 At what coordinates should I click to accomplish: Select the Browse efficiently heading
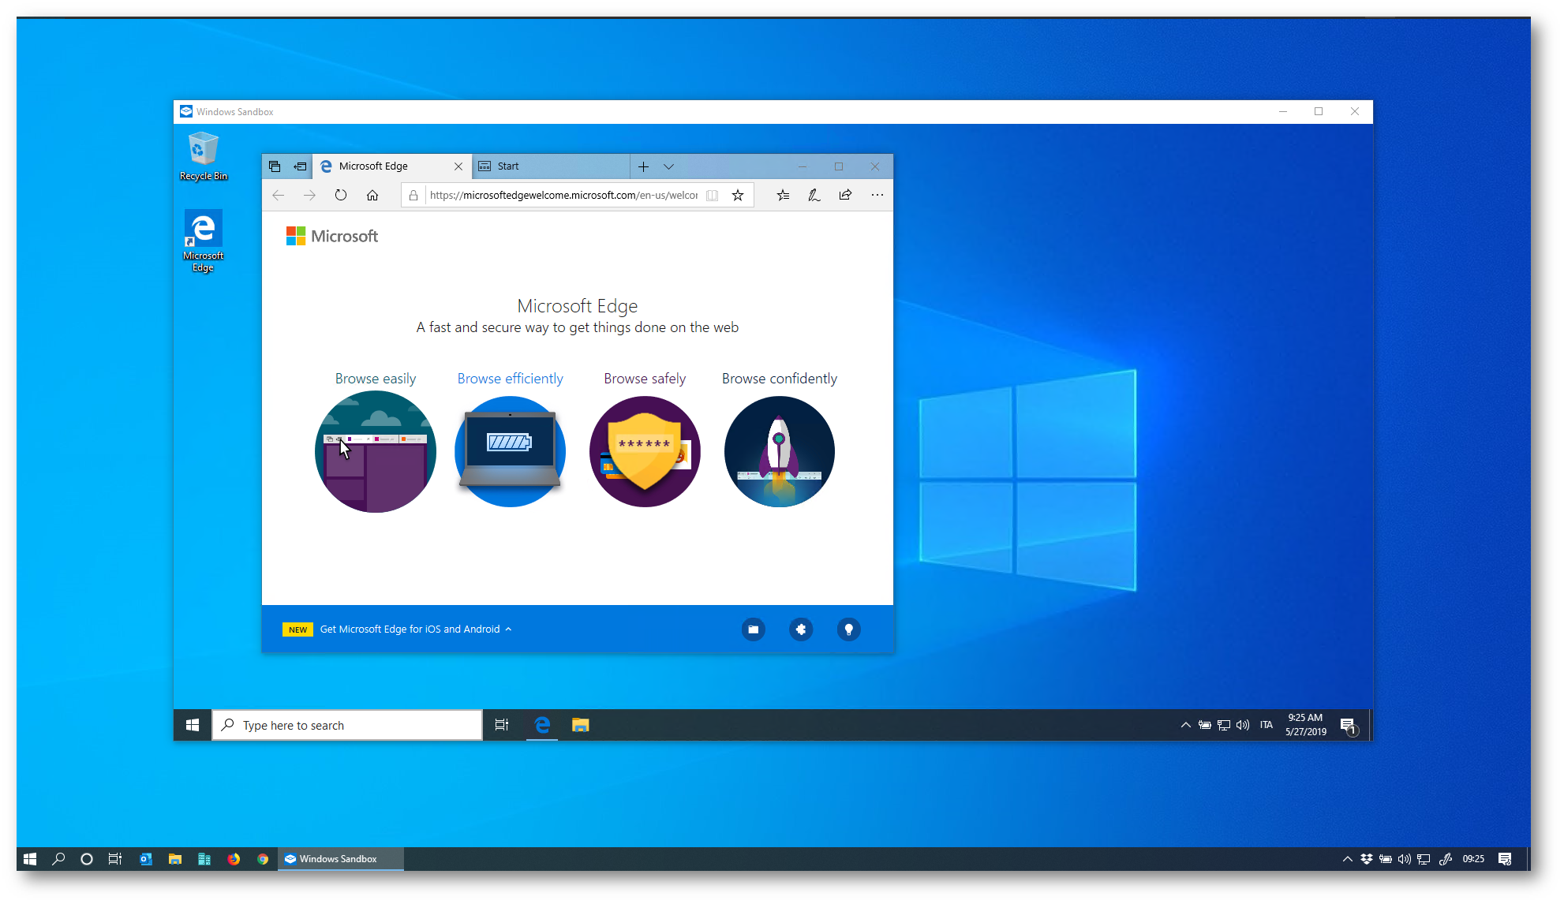pos(511,379)
